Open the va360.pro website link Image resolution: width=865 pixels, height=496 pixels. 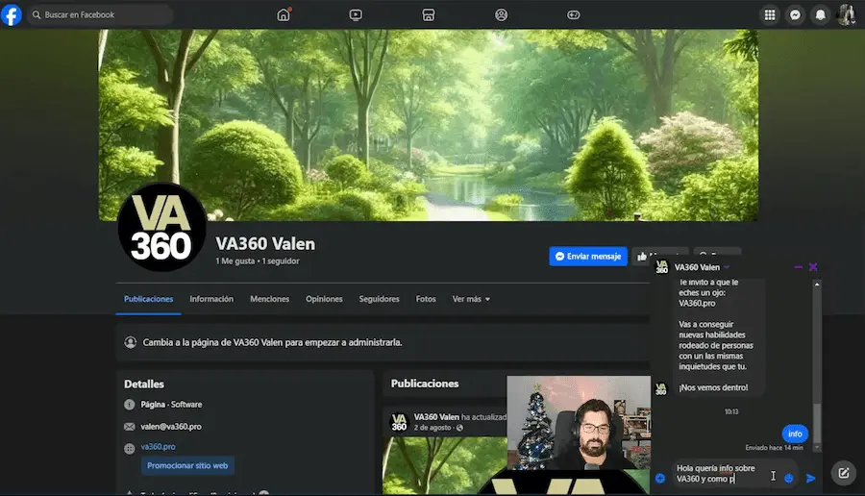(x=159, y=447)
